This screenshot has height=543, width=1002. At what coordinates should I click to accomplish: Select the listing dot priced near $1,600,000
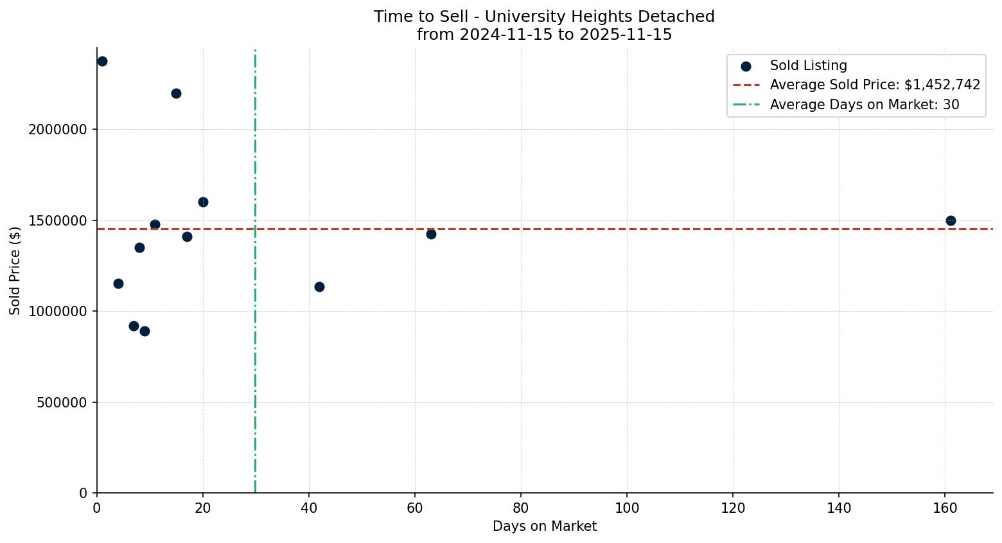[x=204, y=202]
